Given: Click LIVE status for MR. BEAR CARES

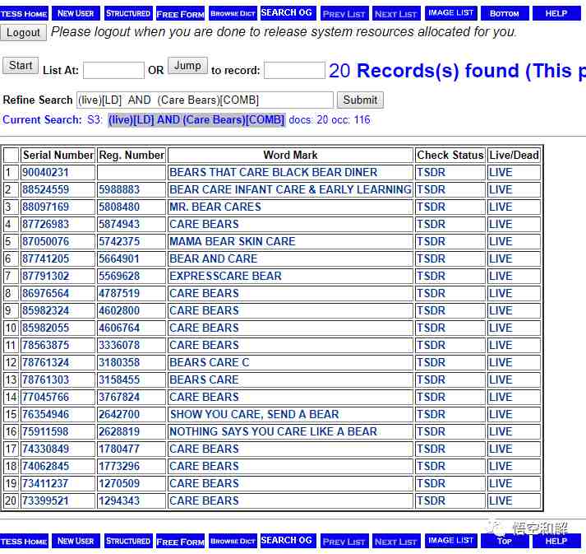Looking at the screenshot, I should 501,207.
